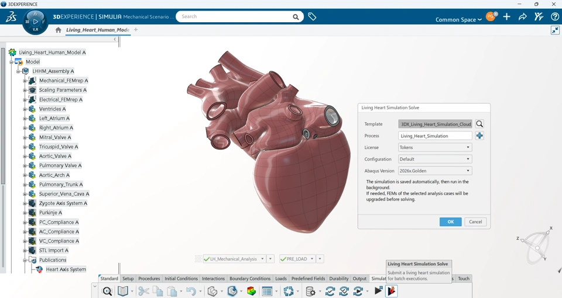
Task: Click the feature table list icon
Action: pyautogui.click(x=267, y=291)
